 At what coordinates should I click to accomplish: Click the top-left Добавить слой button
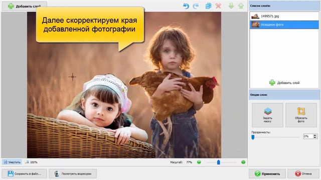tap(25, 6)
